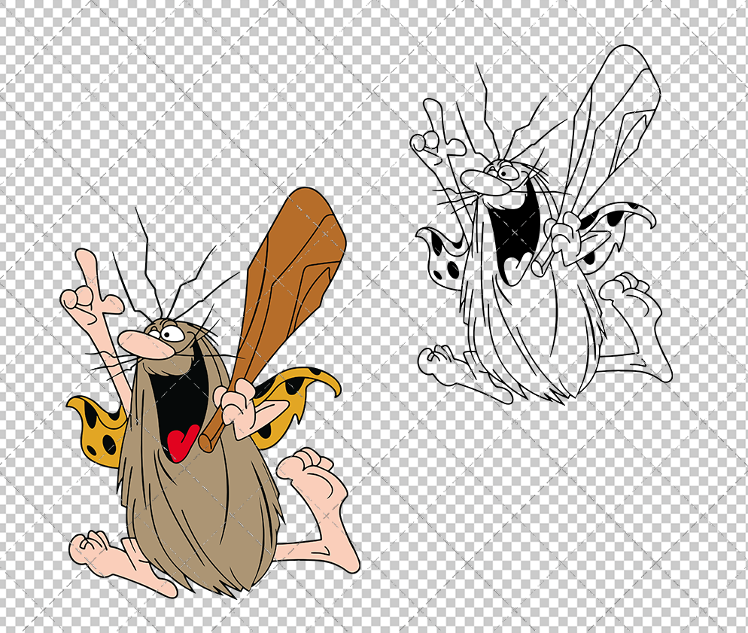Click the yellow spotted cape on colored caveman's left
The width and height of the screenshot is (748, 633).
click(x=95, y=431)
